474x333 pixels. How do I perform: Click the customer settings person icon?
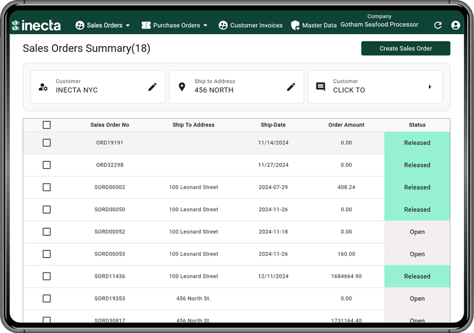pos(43,87)
